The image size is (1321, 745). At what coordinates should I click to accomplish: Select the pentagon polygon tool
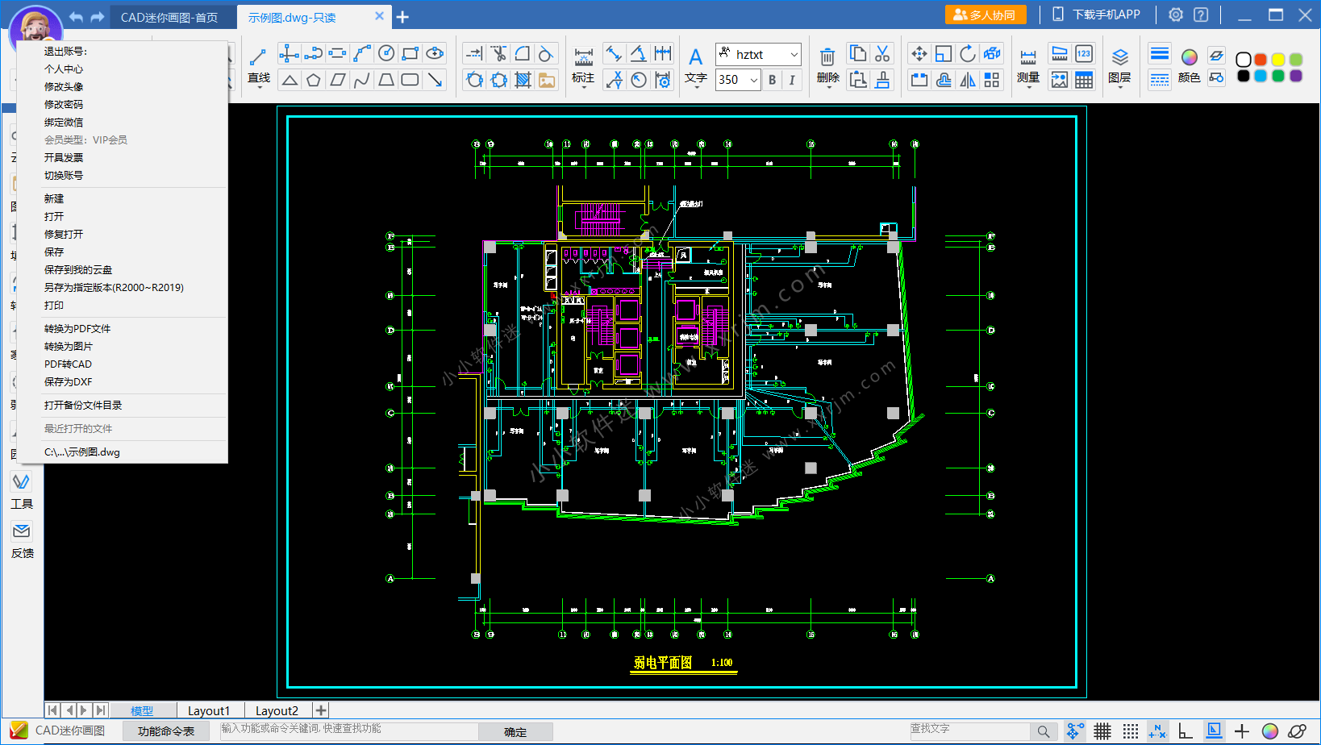click(x=314, y=80)
